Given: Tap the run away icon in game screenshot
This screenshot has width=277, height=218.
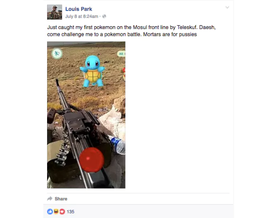Looking at the screenshot, I should [x=57, y=53].
